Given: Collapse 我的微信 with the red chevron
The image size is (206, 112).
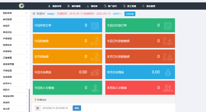Looking at the screenshot, I should point(26,13).
